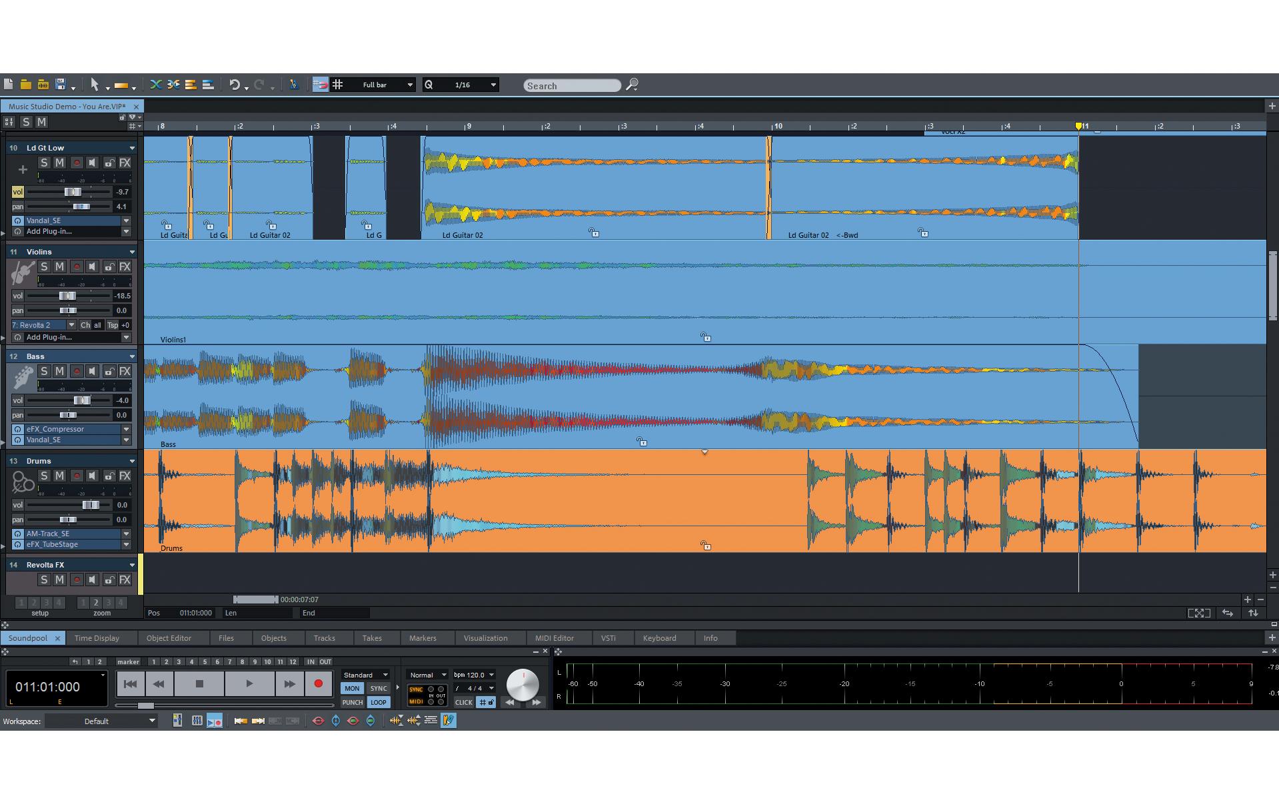1279x804 pixels.
Task: Click the global Solo S button above tracks
Action: (25, 121)
